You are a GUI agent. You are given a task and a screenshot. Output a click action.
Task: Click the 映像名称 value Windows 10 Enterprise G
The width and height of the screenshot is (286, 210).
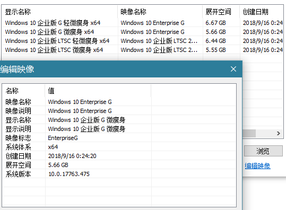80,102
